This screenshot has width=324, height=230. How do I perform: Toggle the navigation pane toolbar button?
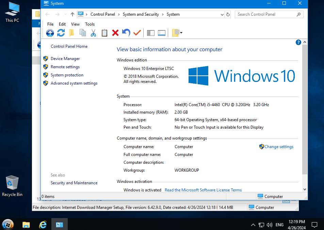(150, 33)
